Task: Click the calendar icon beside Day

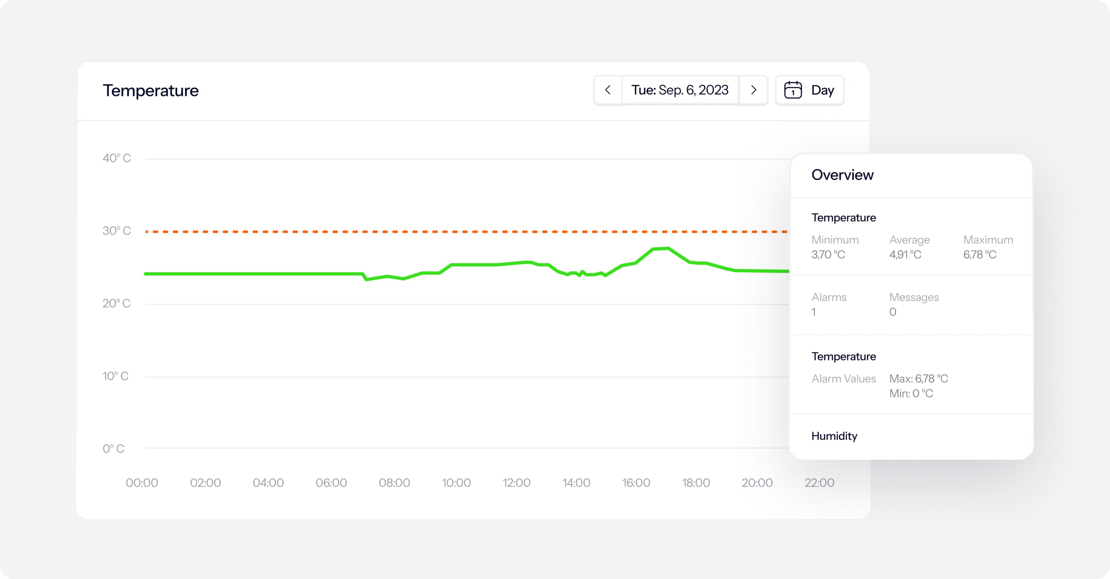Action: click(792, 90)
